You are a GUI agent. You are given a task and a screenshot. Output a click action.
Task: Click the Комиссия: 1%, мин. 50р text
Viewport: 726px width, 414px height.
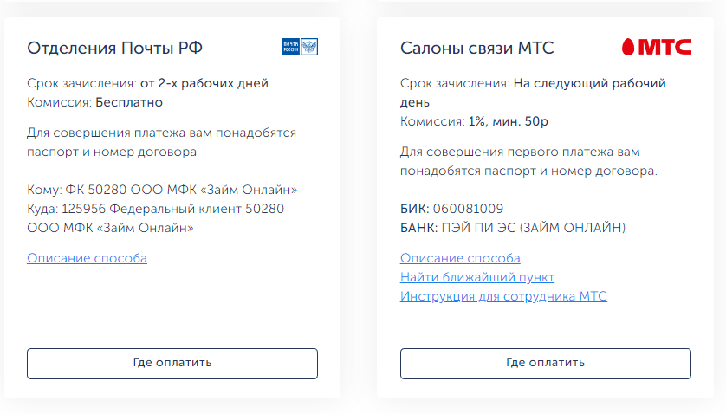[474, 121]
